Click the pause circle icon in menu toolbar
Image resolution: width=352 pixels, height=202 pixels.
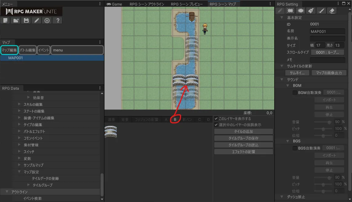47,21
